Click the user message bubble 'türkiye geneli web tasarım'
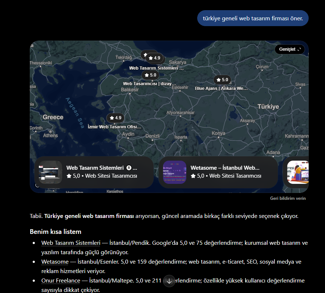Screen dimensions: 325x293 tap(253, 18)
